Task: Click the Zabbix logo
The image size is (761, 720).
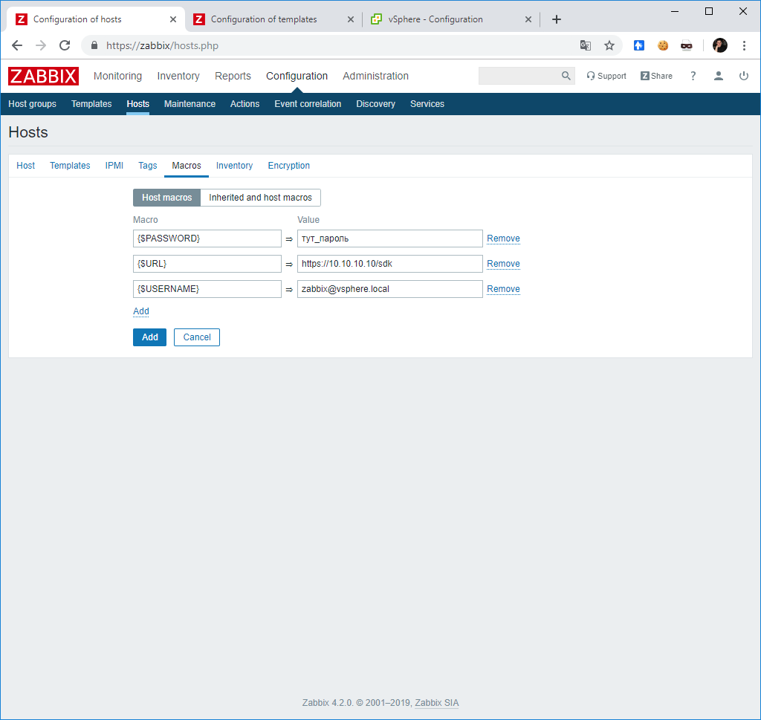Action: [43, 77]
